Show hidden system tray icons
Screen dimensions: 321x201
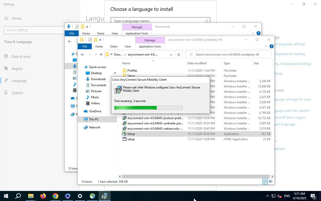(267, 196)
